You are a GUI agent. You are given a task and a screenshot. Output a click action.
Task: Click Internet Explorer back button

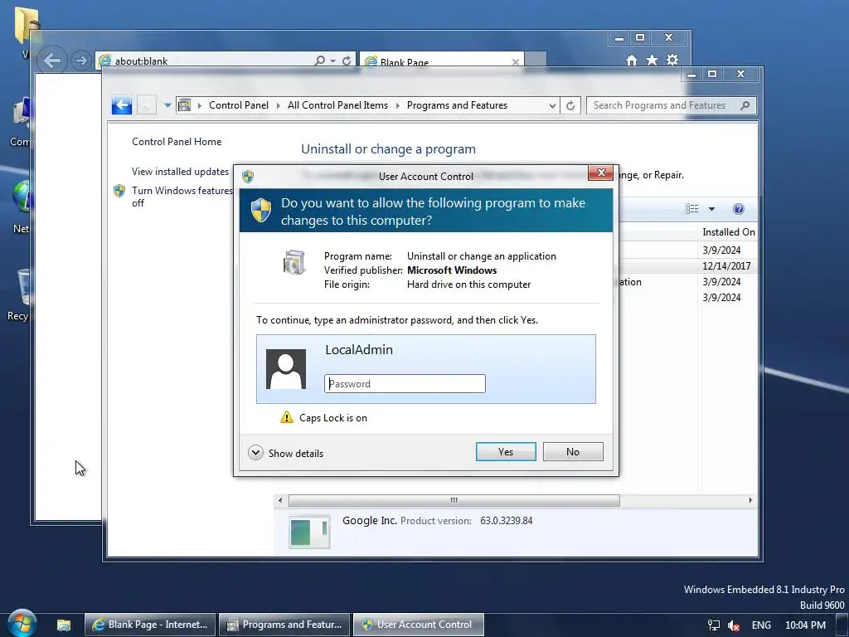pos(51,60)
